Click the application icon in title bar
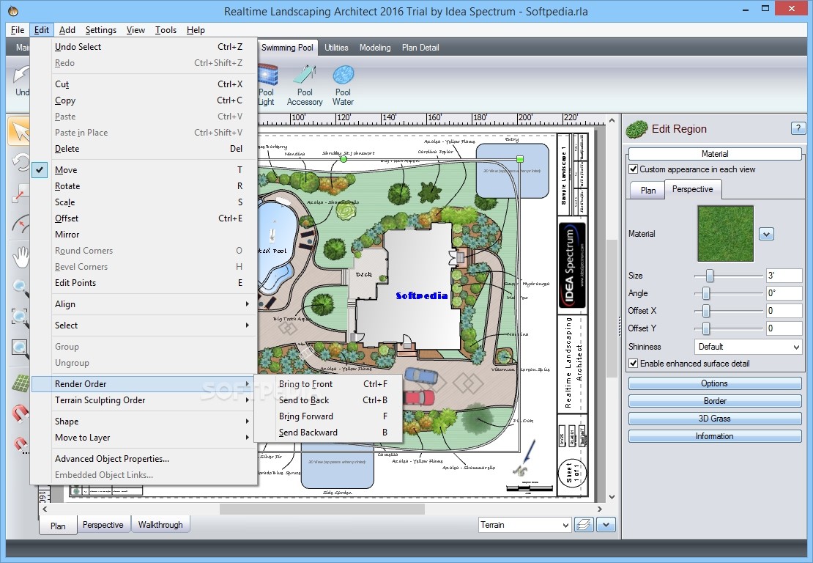Viewport: 813px width, 563px height. [x=13, y=10]
